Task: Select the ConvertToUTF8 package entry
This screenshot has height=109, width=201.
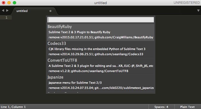Action: click(x=101, y=66)
